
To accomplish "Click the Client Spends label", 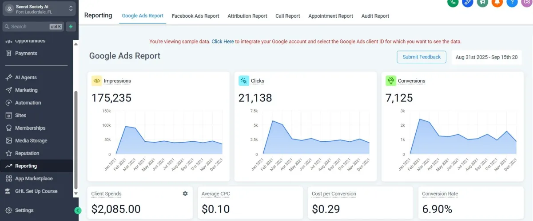I will pos(106,194).
